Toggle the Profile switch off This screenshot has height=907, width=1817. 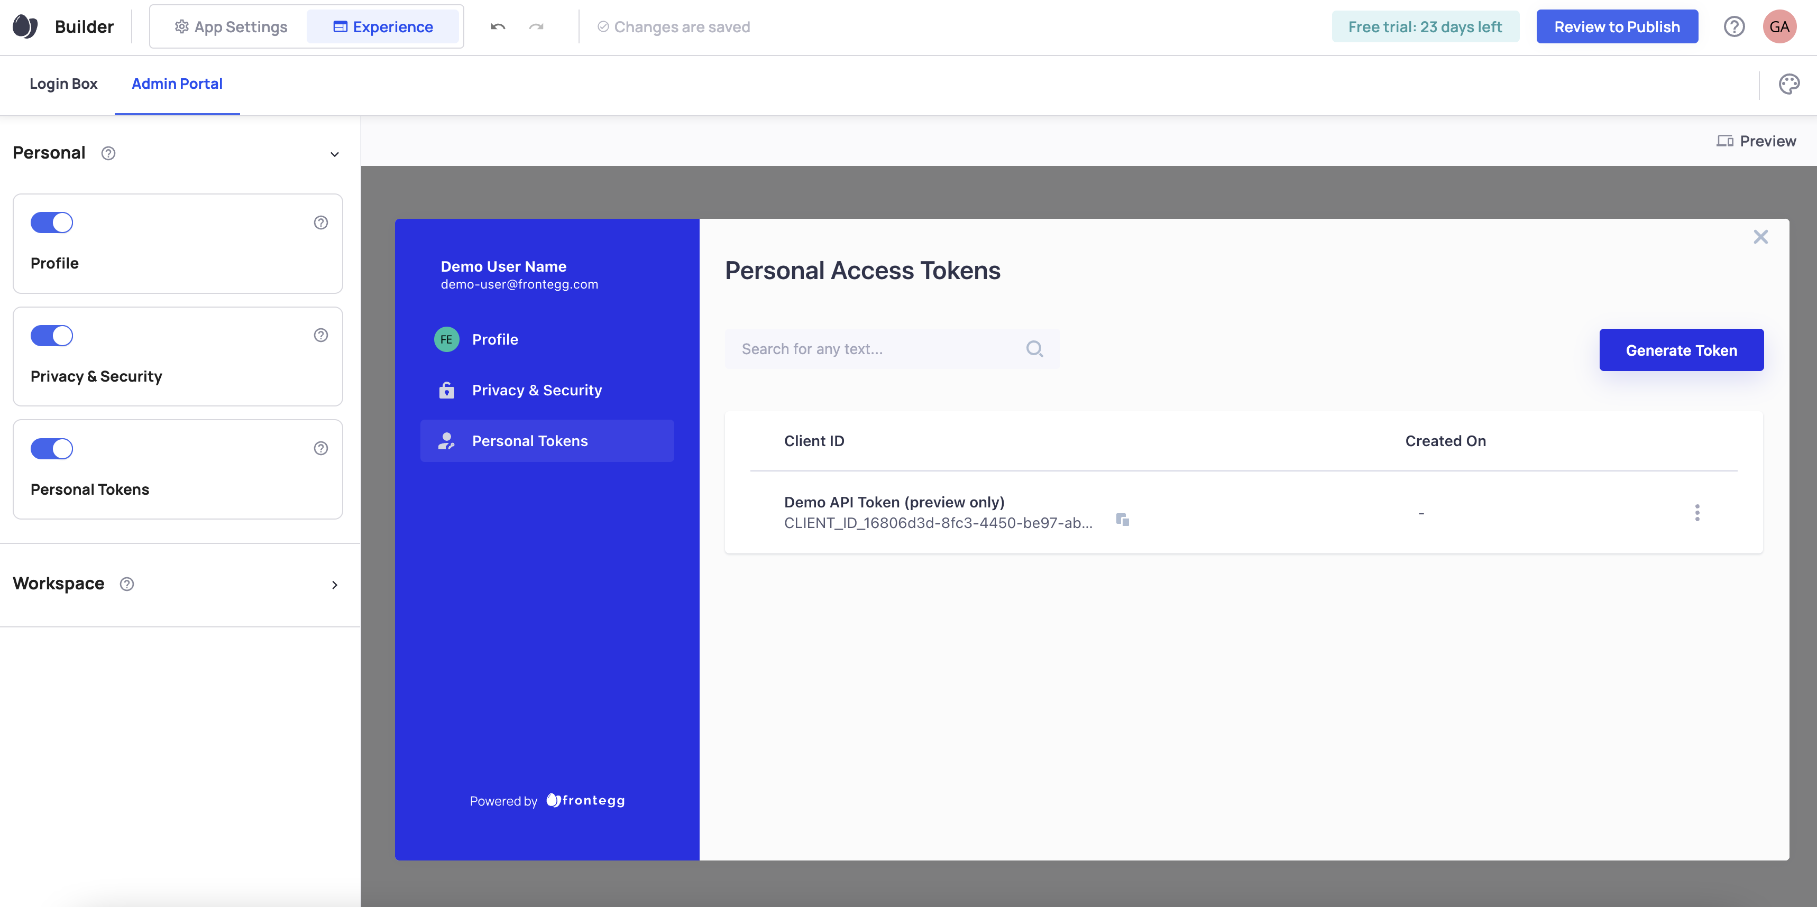pos(51,223)
